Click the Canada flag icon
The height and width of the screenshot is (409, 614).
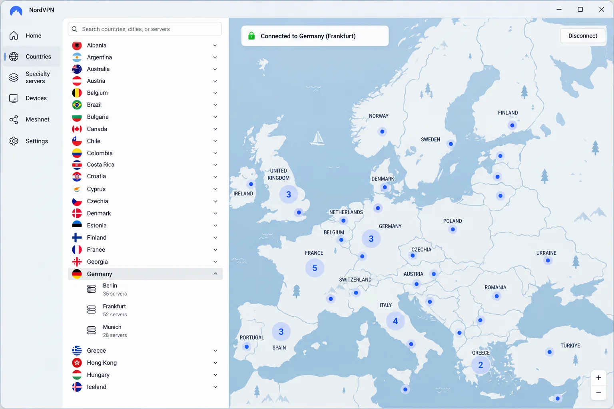pos(77,129)
